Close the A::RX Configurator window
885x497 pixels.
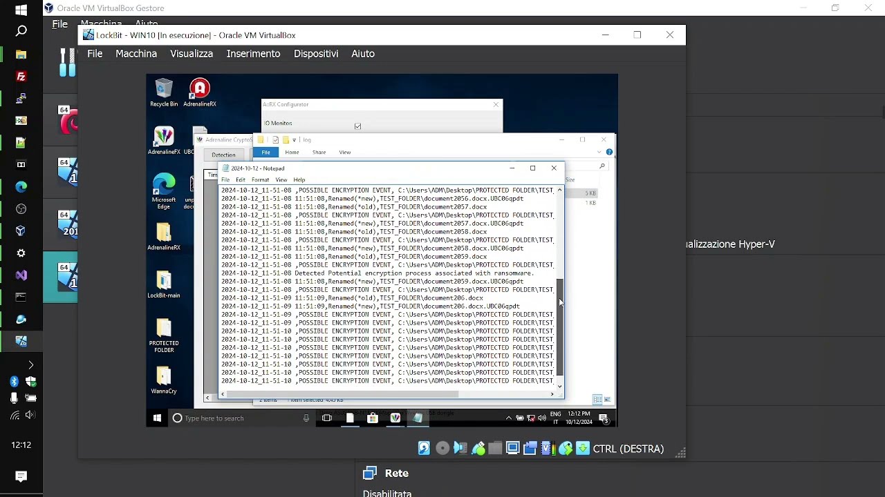pos(496,104)
